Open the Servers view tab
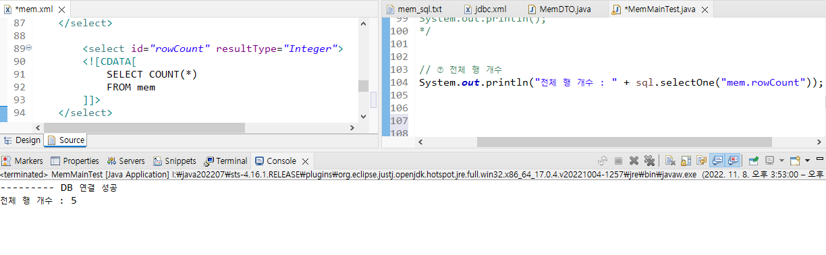This screenshot has width=826, height=255. coord(126,161)
